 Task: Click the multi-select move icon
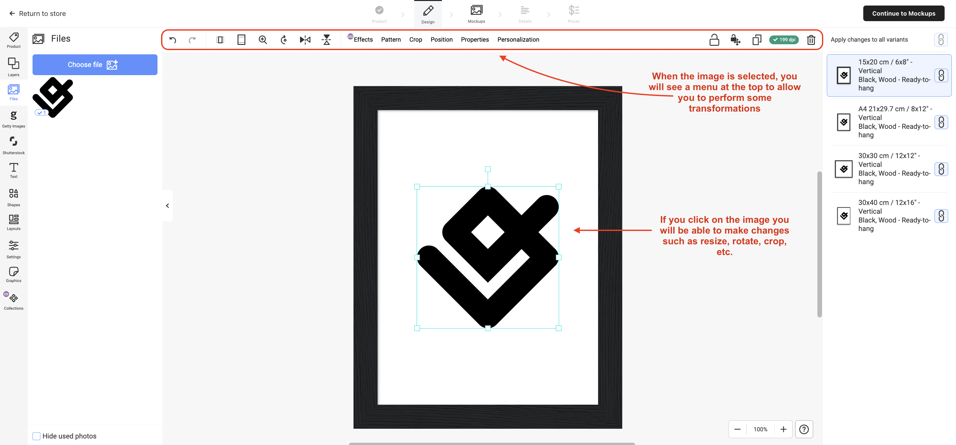pos(735,40)
